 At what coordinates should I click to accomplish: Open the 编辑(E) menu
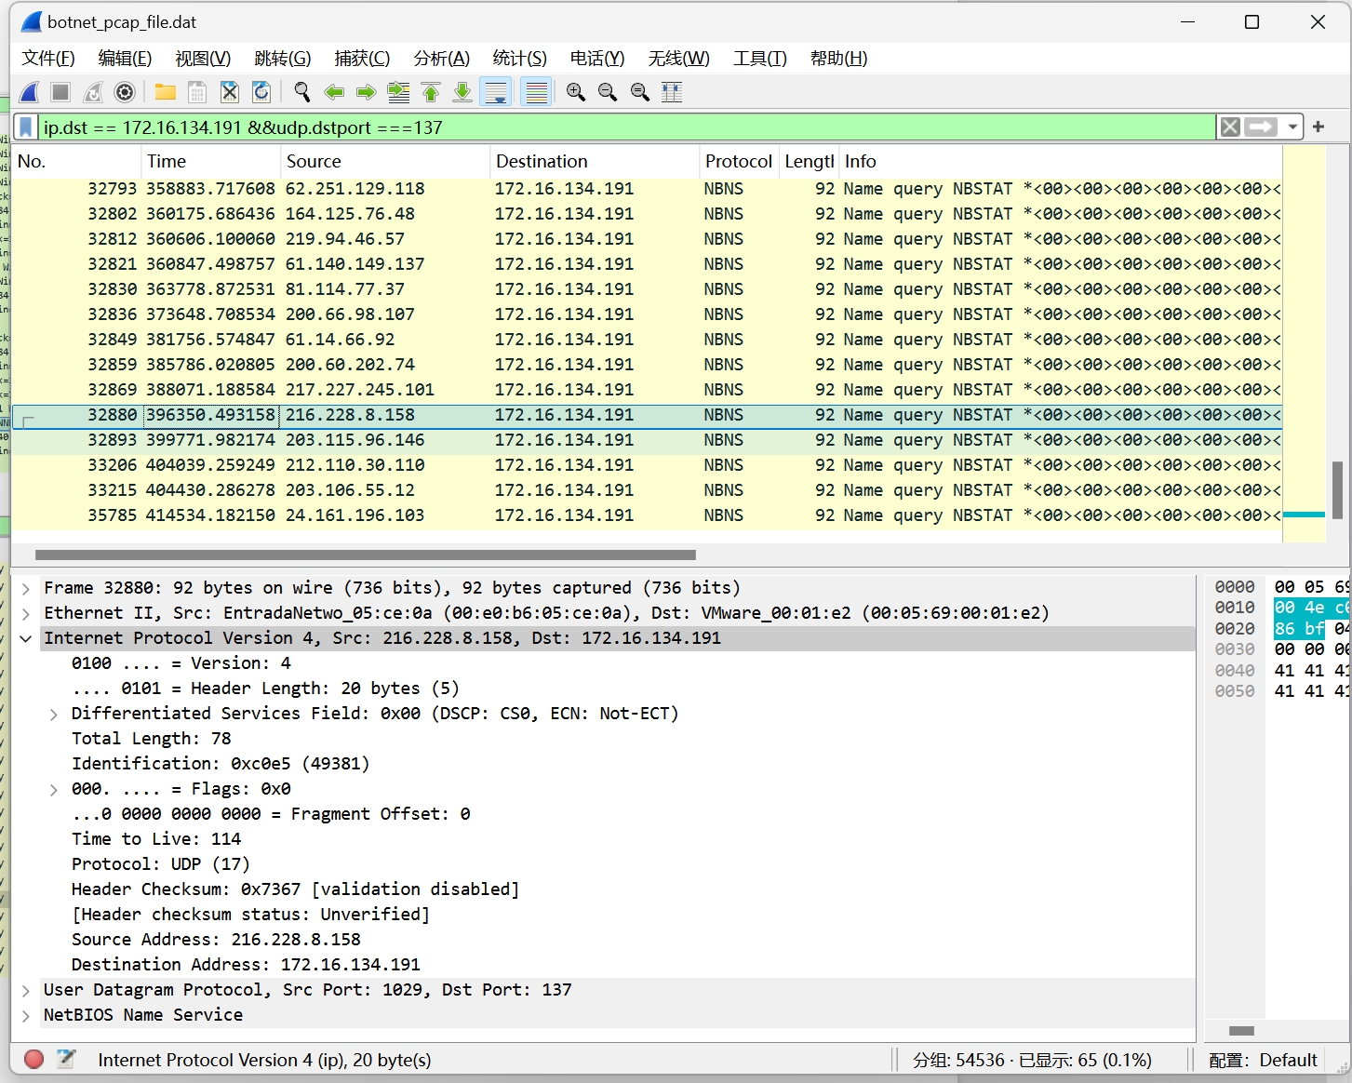pyautogui.click(x=125, y=59)
